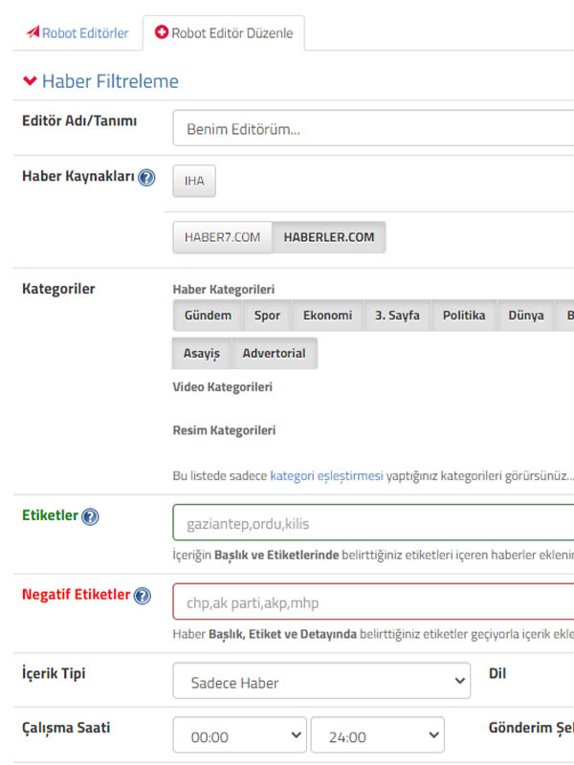Click the İçerik Tipi label
The image size is (574, 765).
pos(54,674)
